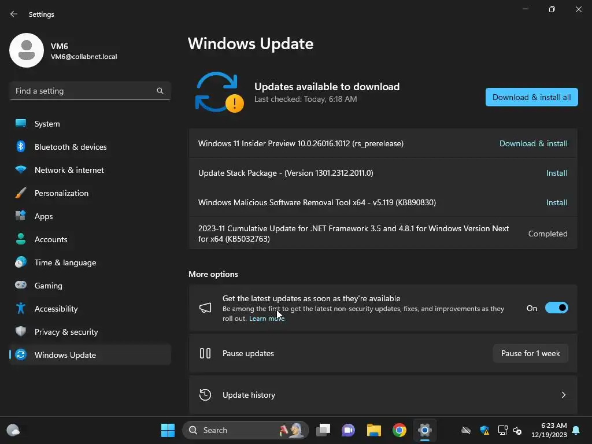
Task: Click the Accounts person icon in sidebar
Action: pyautogui.click(x=21, y=239)
